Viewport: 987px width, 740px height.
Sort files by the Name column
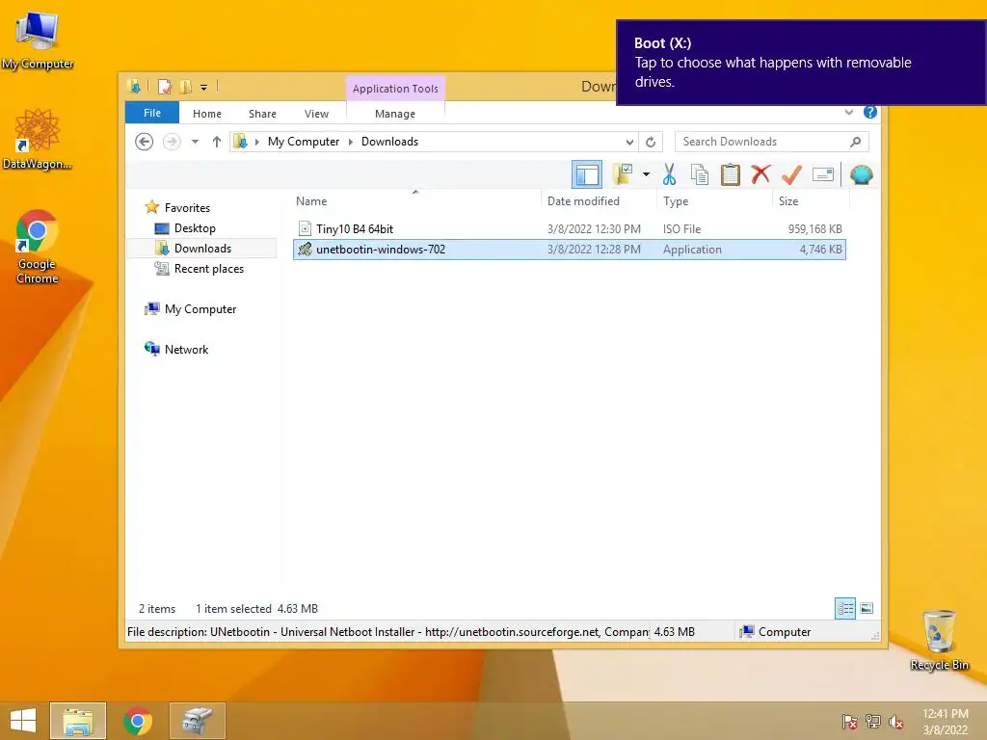click(415, 201)
